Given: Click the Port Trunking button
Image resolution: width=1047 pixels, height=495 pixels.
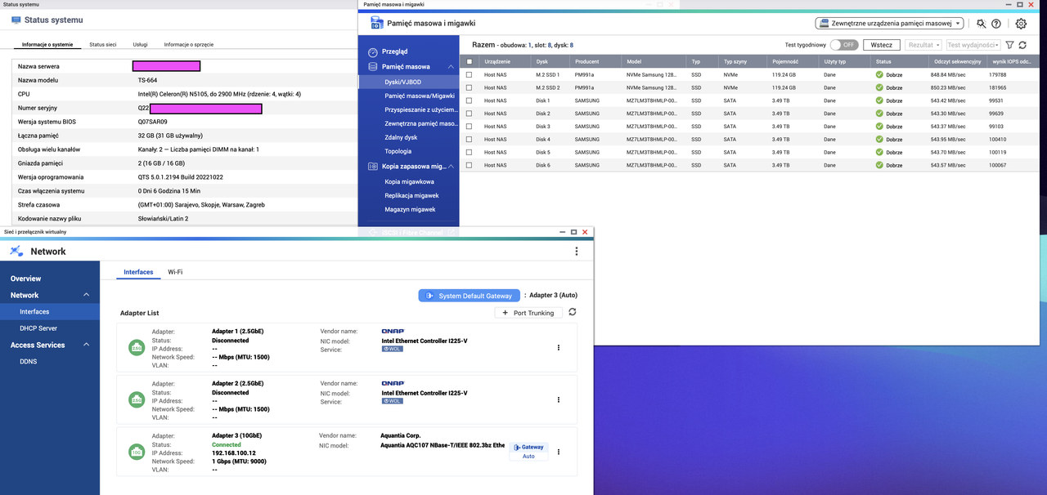Looking at the screenshot, I should coord(528,313).
